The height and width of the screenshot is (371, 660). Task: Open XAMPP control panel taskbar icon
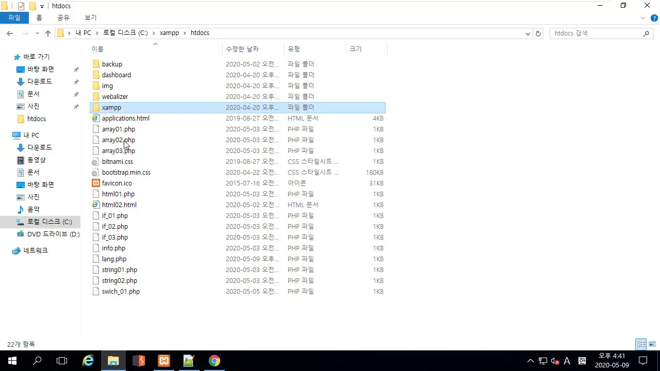164,361
